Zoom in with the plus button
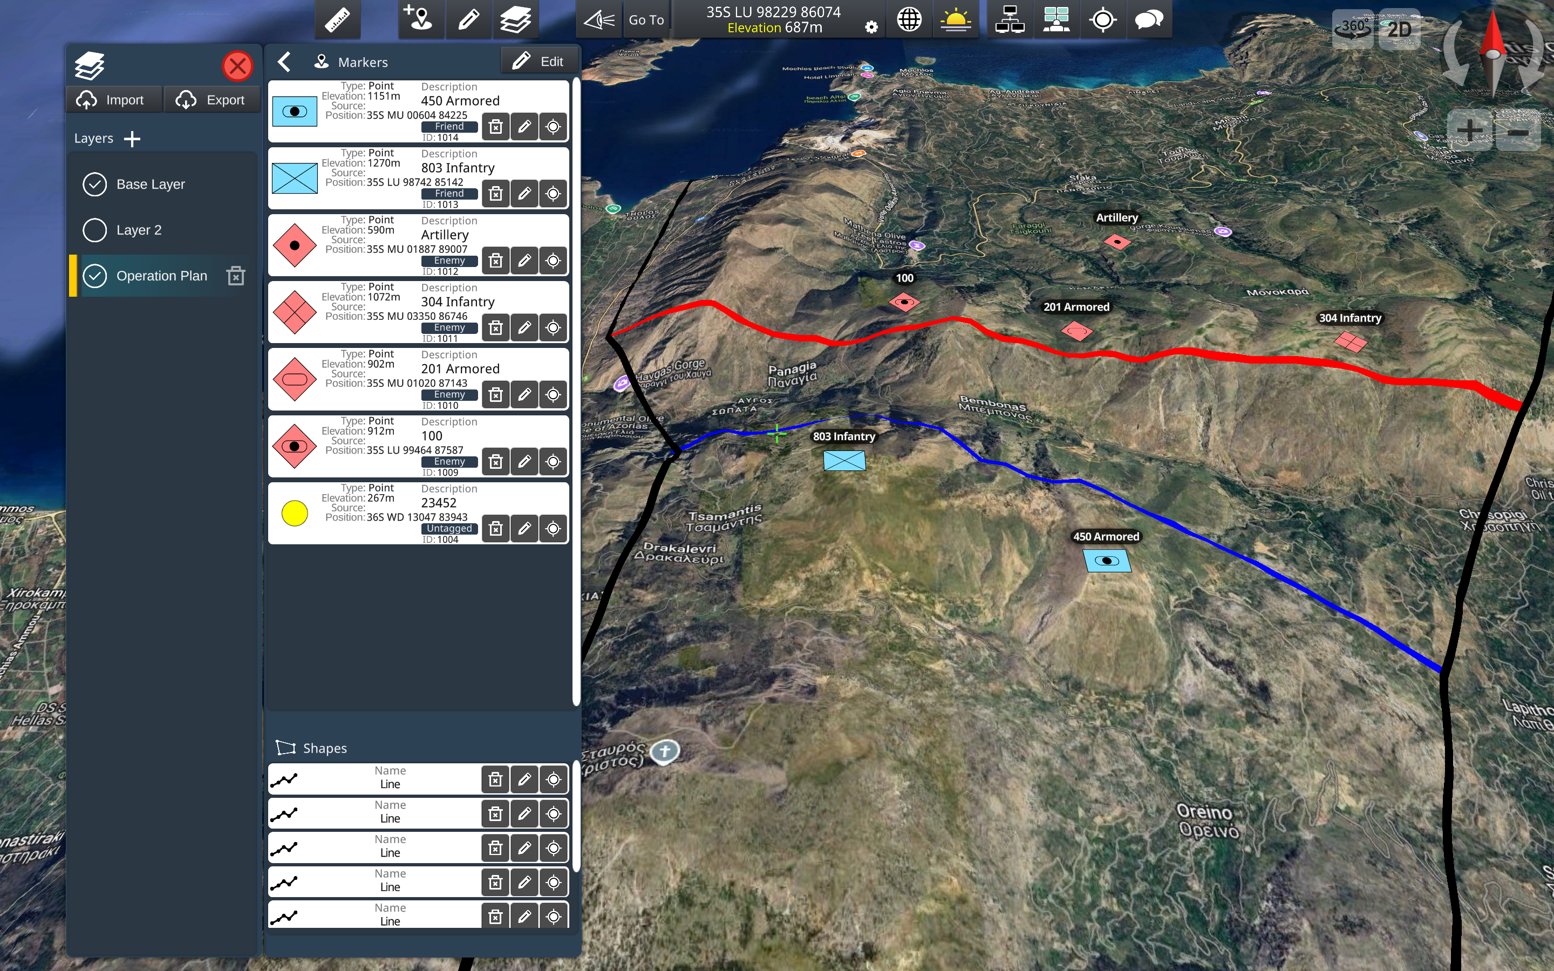1554x971 pixels. coord(1470,131)
